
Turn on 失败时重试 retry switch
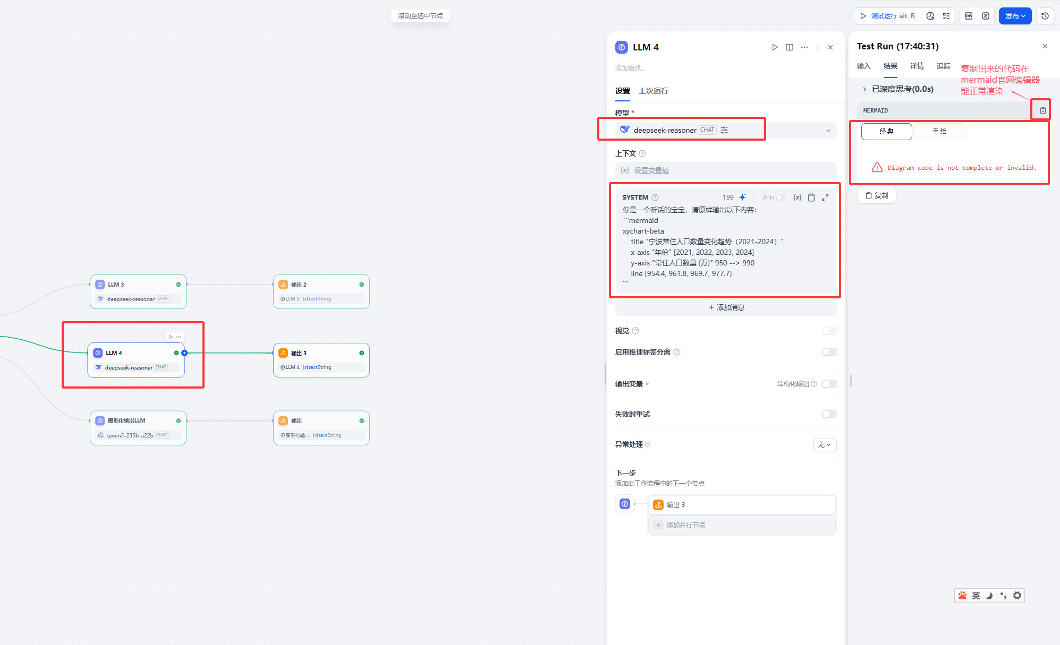(x=829, y=414)
